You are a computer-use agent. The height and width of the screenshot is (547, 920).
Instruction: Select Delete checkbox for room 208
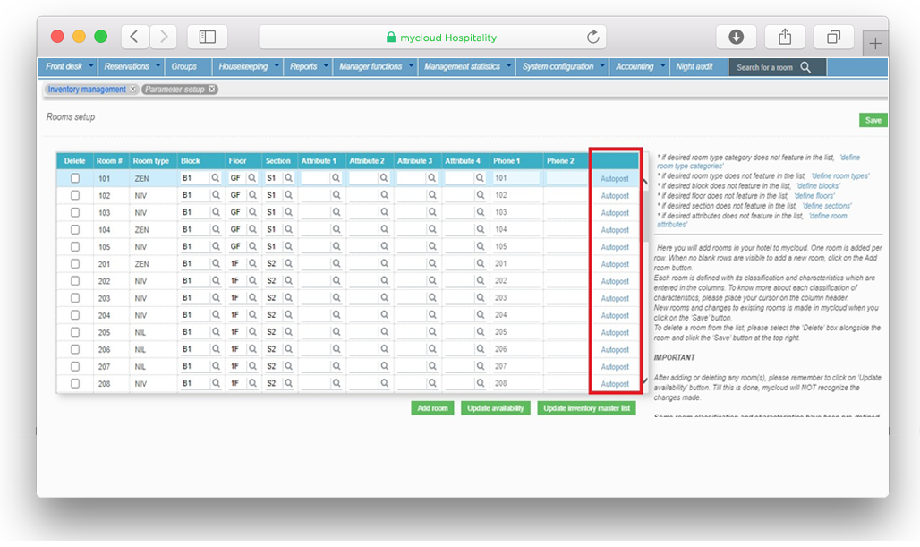(x=75, y=384)
